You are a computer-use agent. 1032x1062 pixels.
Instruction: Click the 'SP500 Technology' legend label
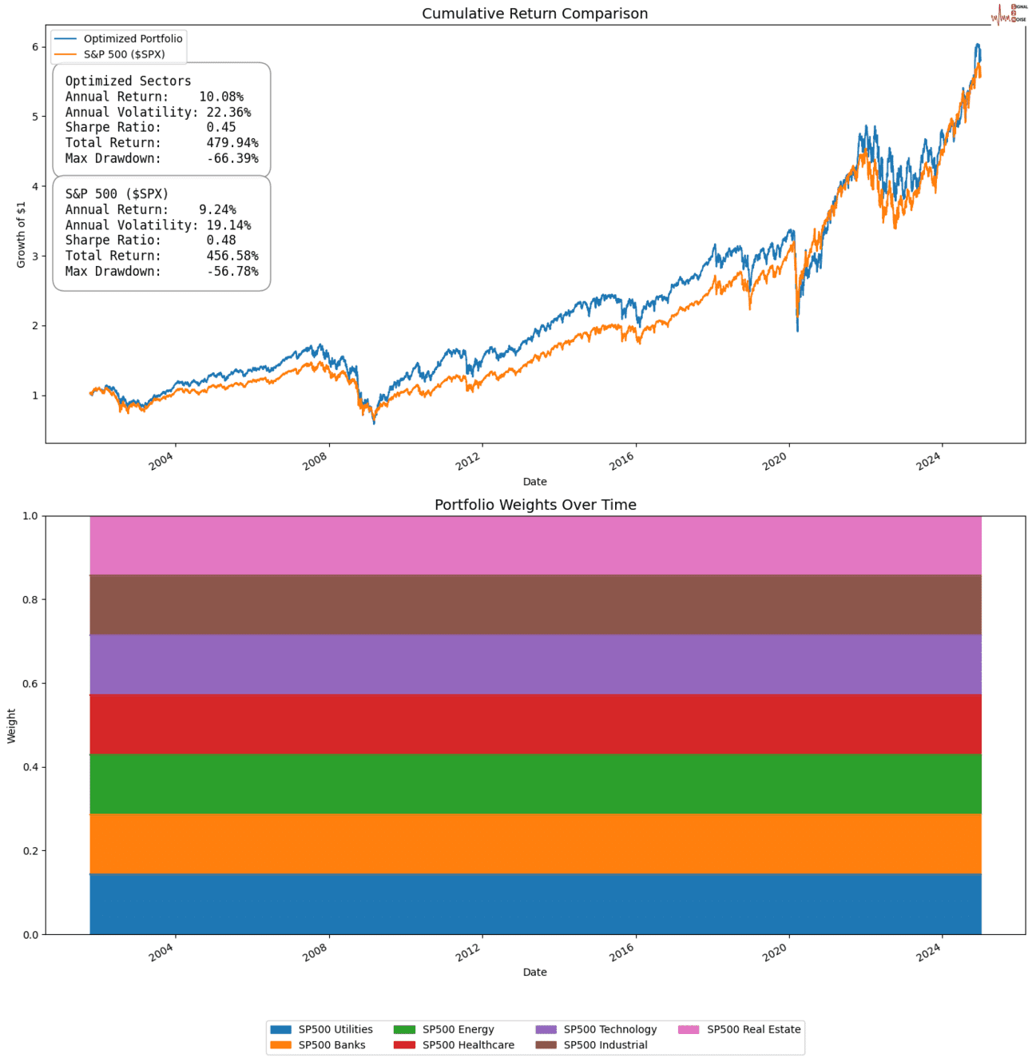(610, 1029)
